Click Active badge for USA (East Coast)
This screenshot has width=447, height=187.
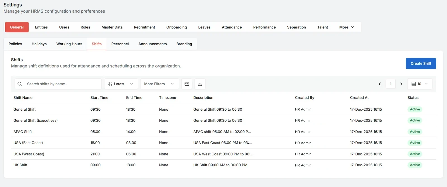tap(415, 143)
